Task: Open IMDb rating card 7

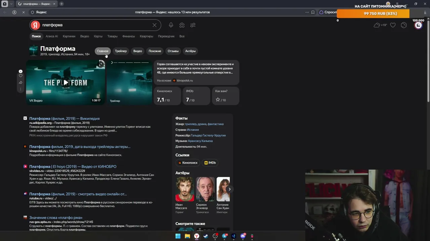Action: [196, 96]
